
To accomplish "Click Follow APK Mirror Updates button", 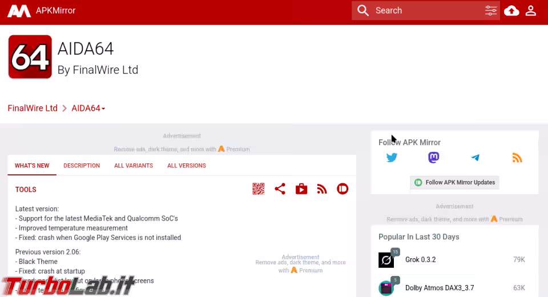I will [454, 182].
